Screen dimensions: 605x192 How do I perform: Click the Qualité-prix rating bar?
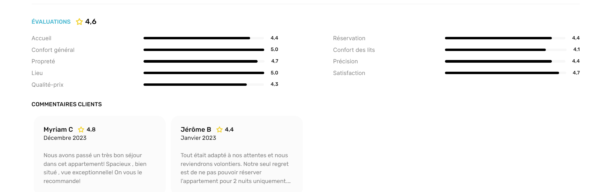pos(204,85)
